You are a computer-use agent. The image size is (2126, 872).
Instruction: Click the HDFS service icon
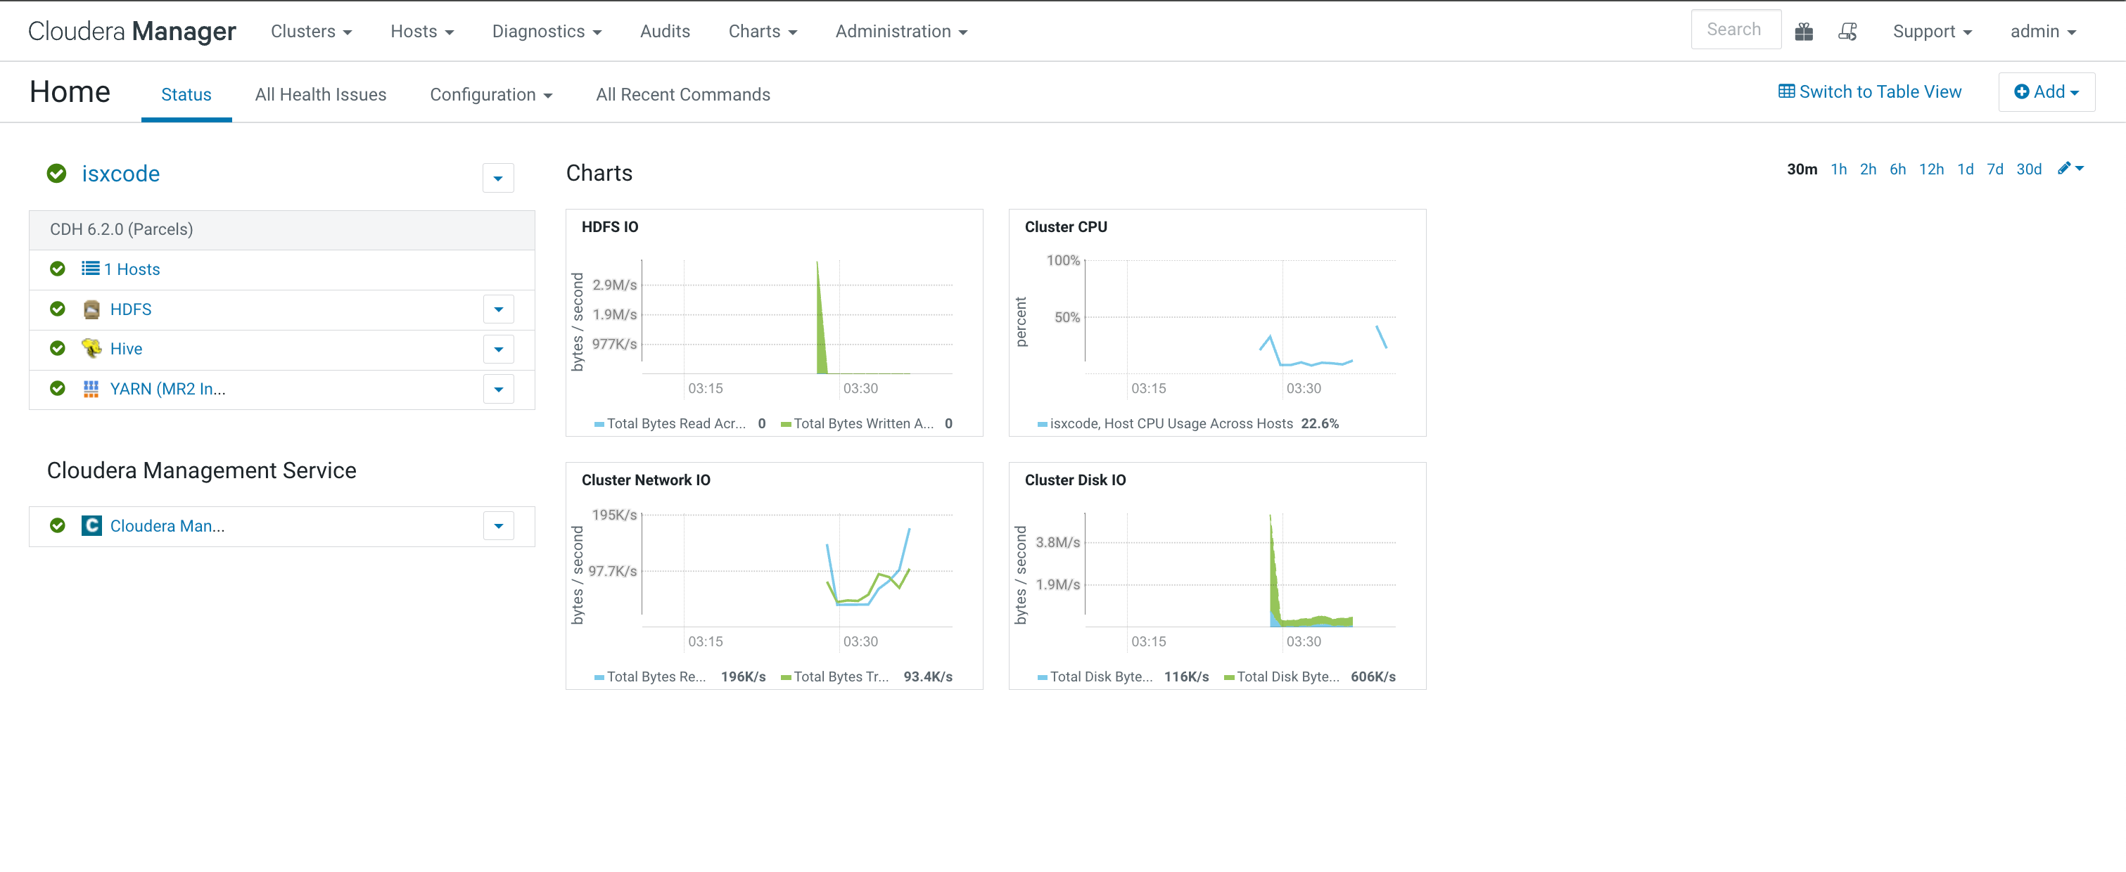click(91, 309)
